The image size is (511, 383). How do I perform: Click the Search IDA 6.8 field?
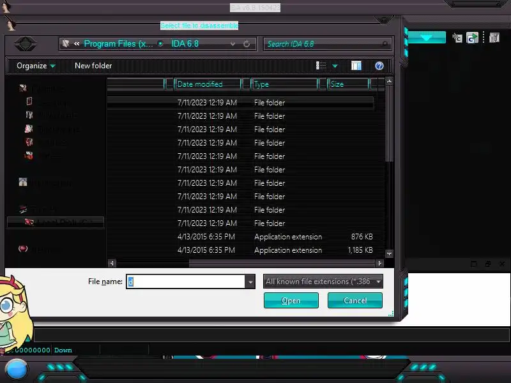pyautogui.click(x=327, y=43)
